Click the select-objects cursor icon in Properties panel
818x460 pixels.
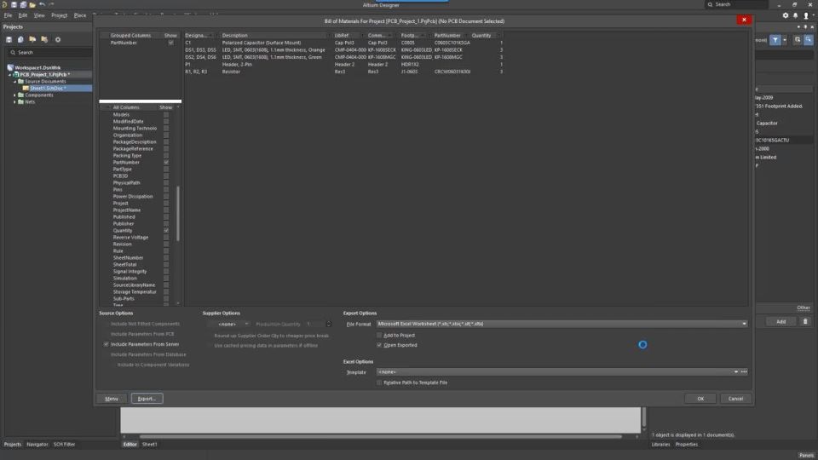pyautogui.click(x=798, y=40)
